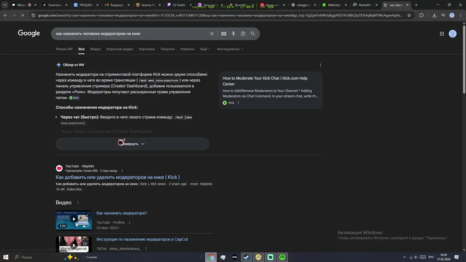Open 'How to Moderate Your Kick Chat' card
Image resolution: width=466 pixels, height=262 pixels.
click(x=270, y=90)
